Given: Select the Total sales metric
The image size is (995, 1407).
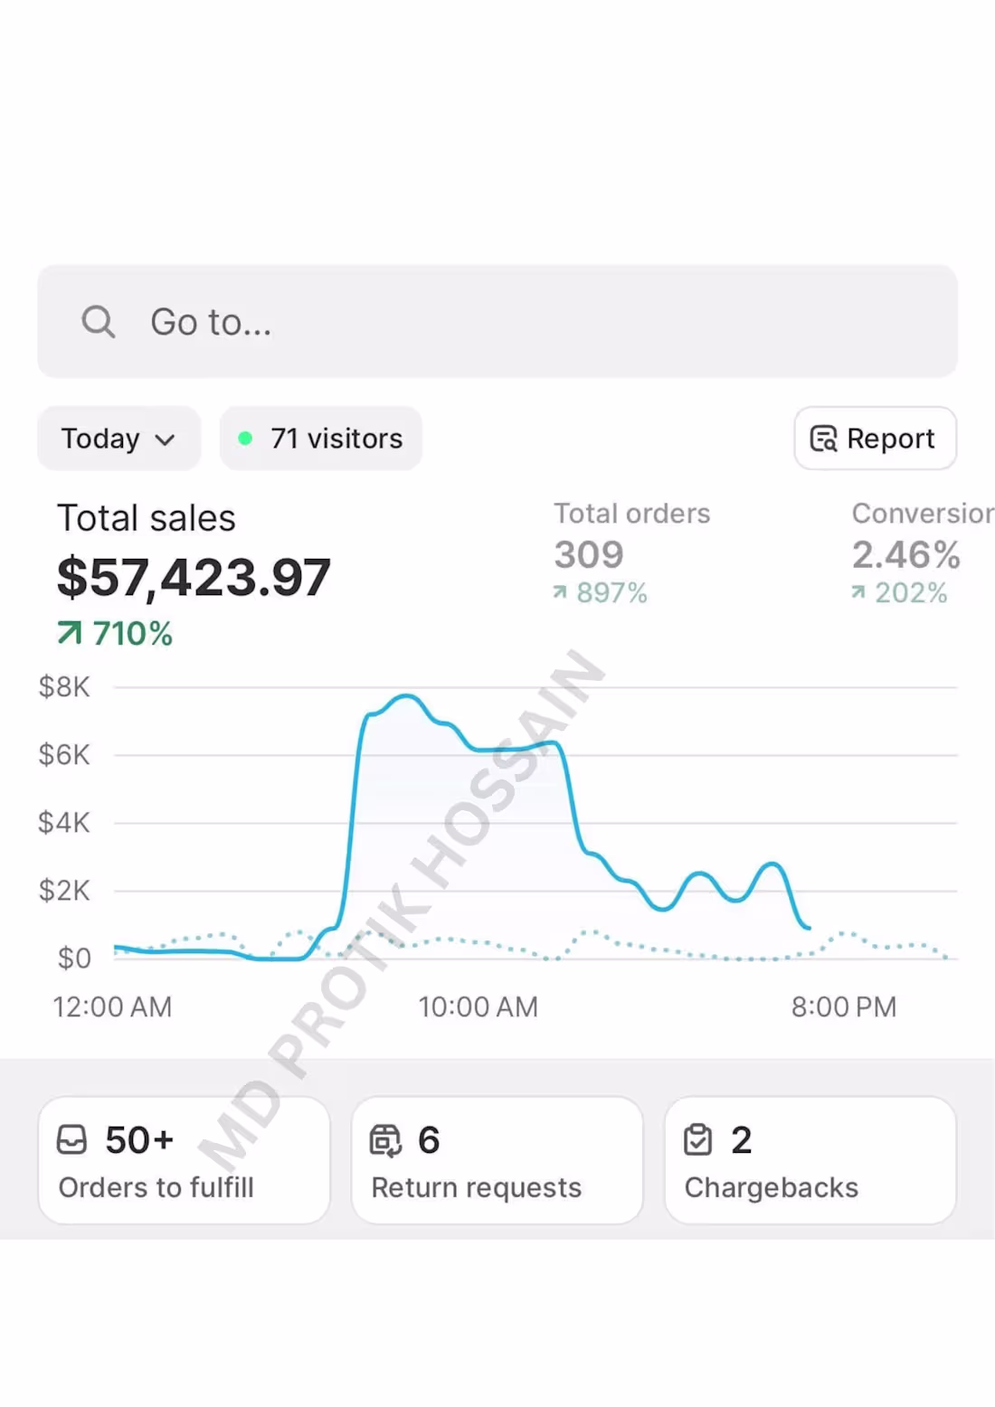Looking at the screenshot, I should [x=194, y=575].
